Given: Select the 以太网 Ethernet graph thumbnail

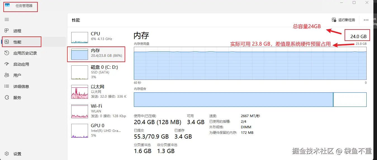Looking at the screenshot, I should tap(80, 92).
